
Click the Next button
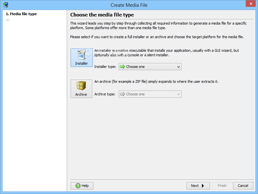click(198, 186)
